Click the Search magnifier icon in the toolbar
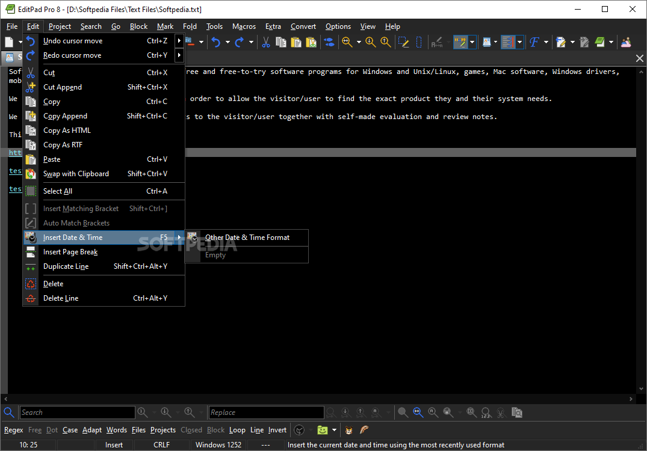Viewport: 647px width, 451px height. point(347,42)
